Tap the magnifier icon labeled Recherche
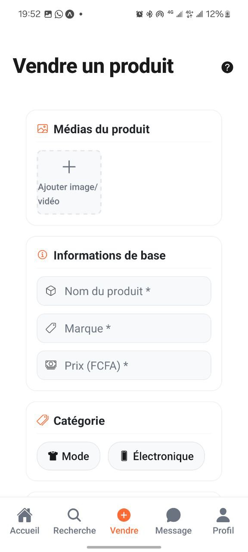 tap(74, 515)
